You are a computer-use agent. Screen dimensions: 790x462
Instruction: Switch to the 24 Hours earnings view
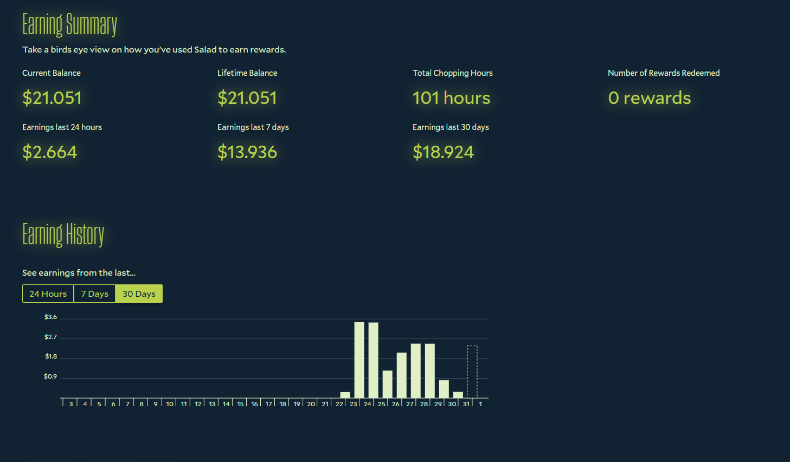(48, 294)
